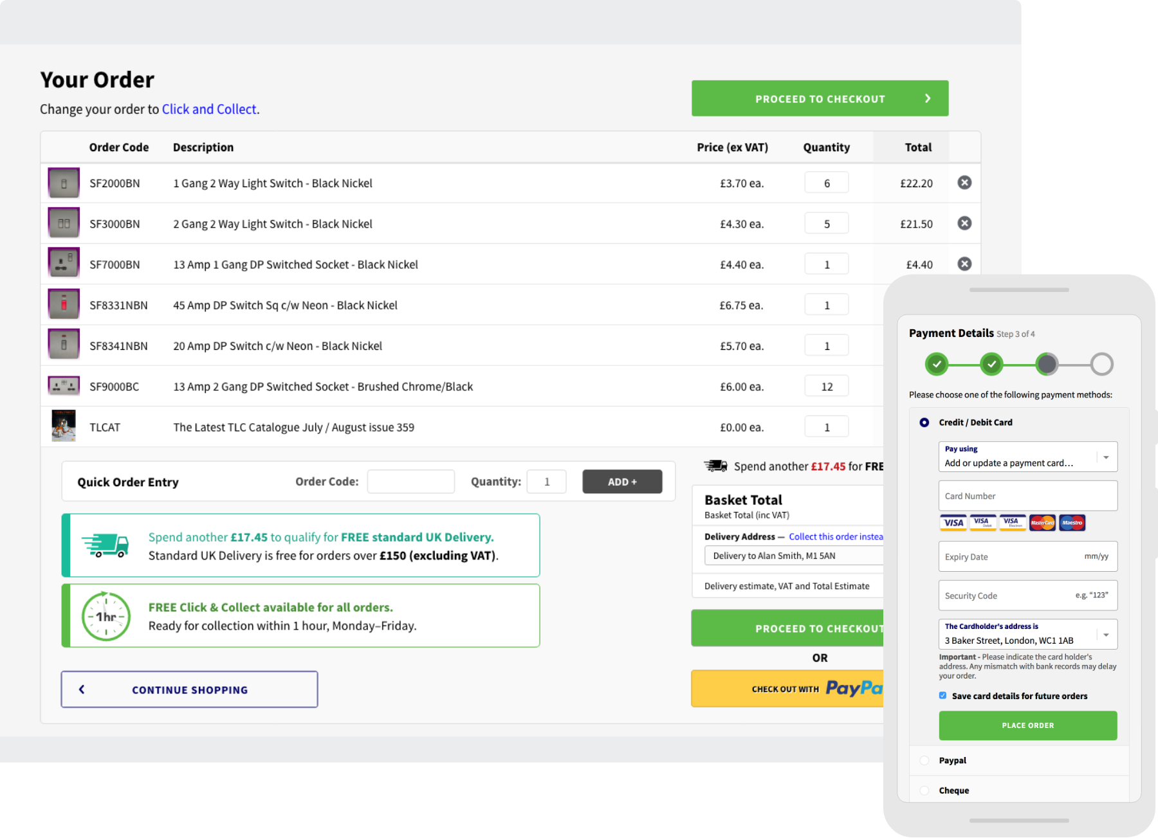The width and height of the screenshot is (1158, 838).
Task: Check out with PayPal button
Action: 788,689
